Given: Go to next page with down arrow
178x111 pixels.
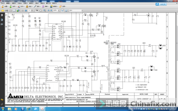Looking at the screenshot, I should pos(26,11).
